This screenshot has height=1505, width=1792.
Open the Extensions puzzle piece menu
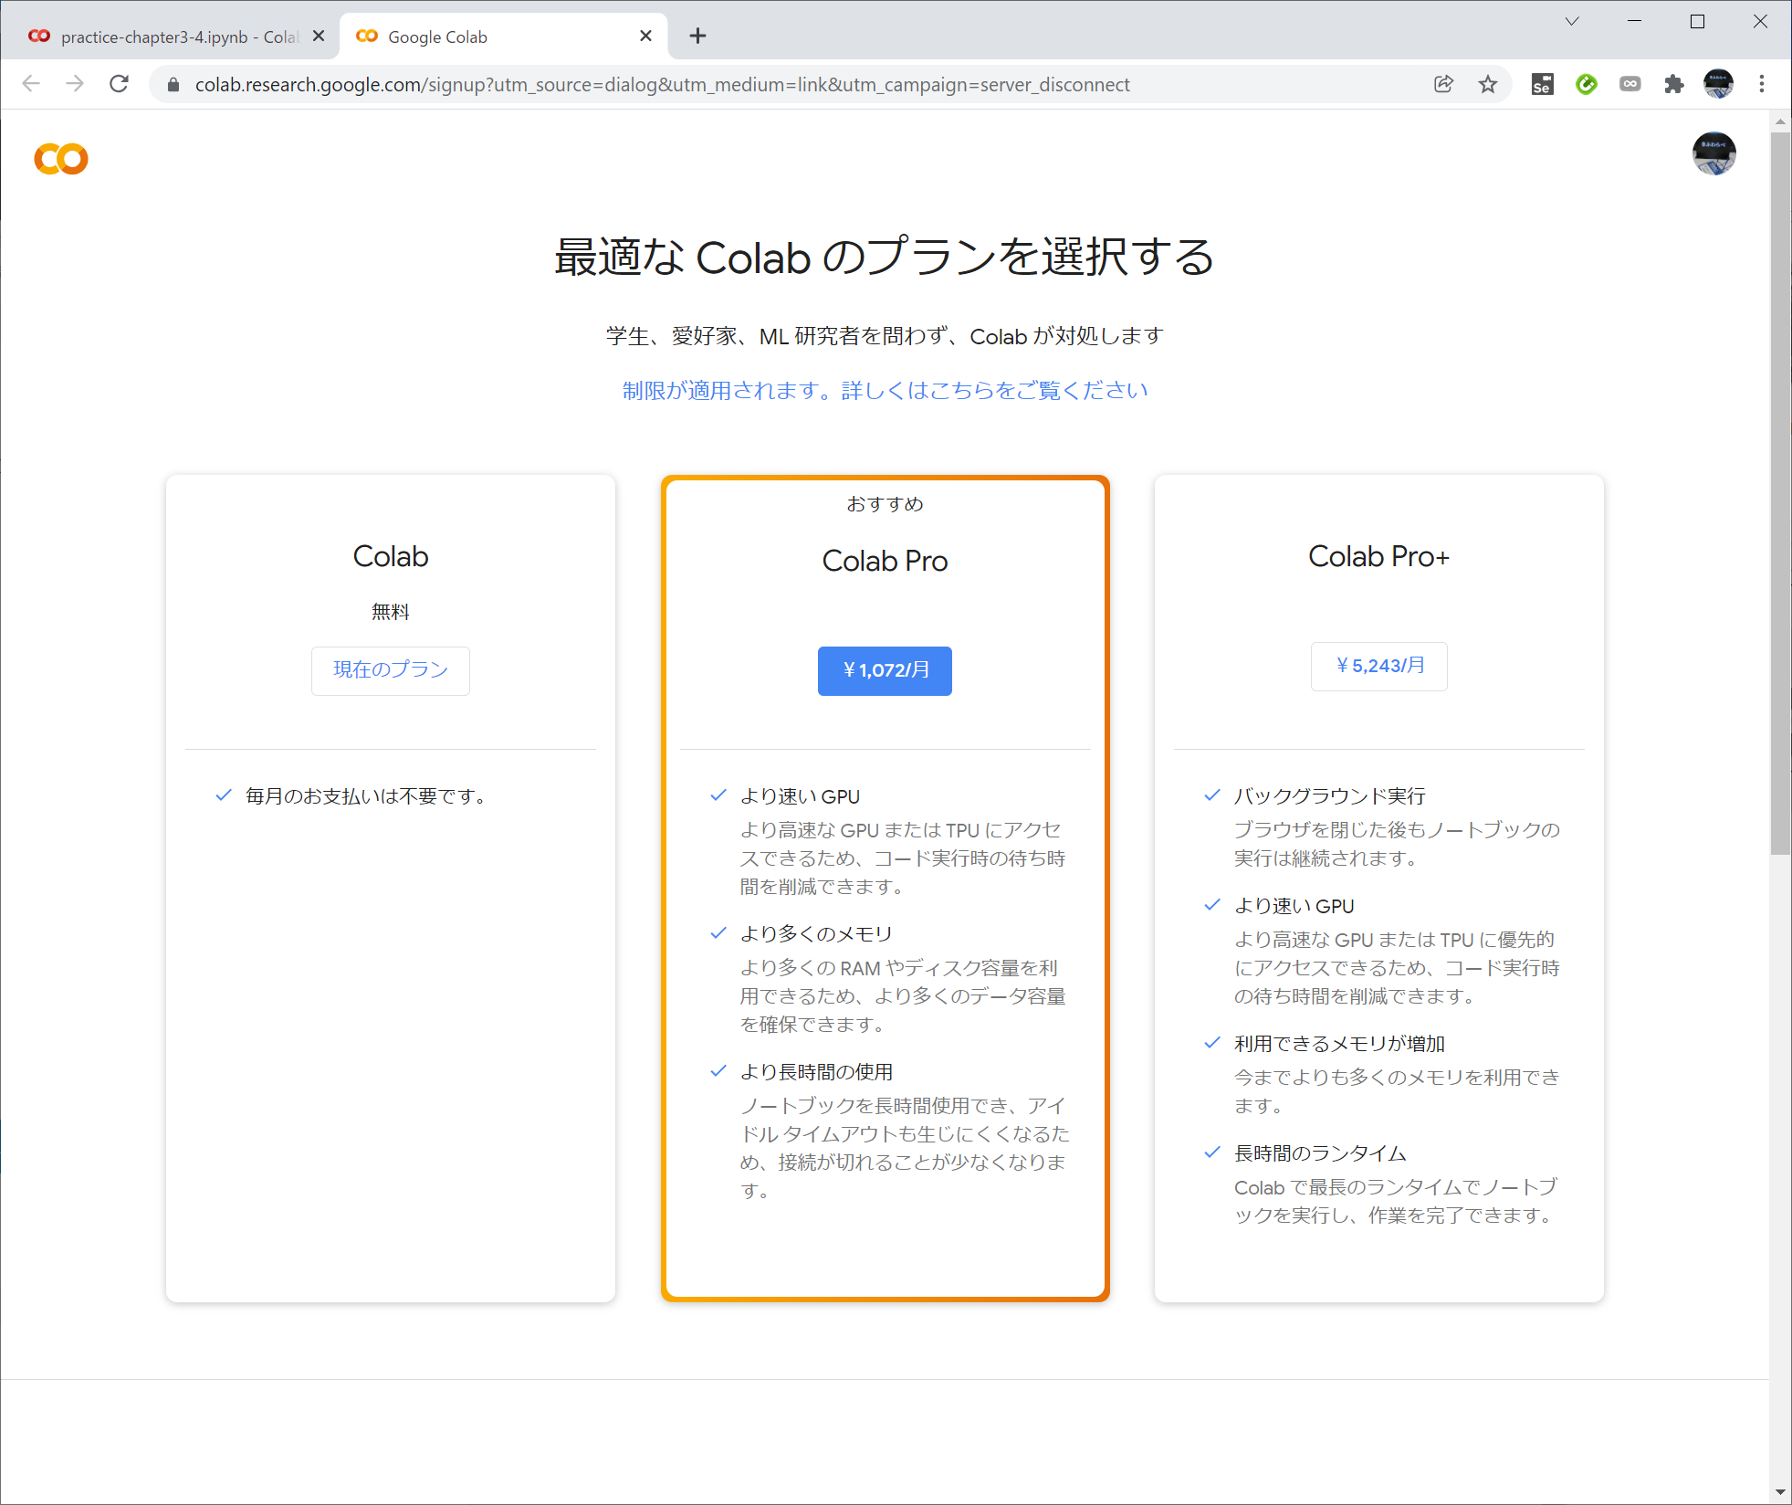click(1673, 85)
